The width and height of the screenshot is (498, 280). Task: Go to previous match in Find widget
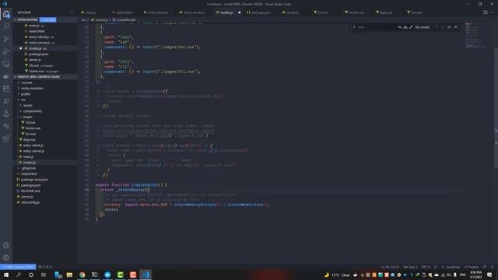pos(437,27)
